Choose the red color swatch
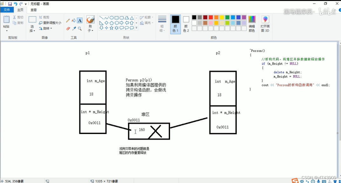The width and height of the screenshot is (341, 183). click(x=211, y=17)
